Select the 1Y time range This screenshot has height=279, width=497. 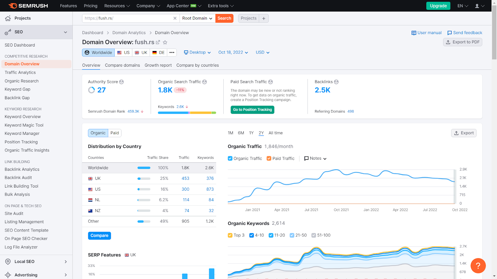tap(251, 133)
